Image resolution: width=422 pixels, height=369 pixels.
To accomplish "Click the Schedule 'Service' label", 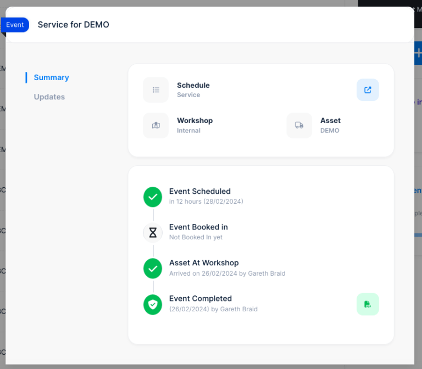I will click(x=188, y=95).
